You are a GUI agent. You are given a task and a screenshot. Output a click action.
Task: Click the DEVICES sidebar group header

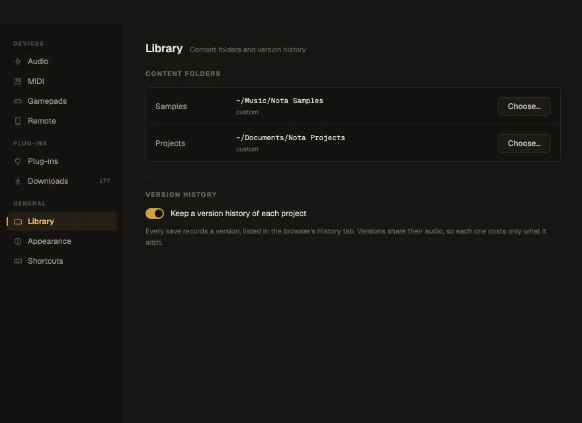[x=28, y=44]
